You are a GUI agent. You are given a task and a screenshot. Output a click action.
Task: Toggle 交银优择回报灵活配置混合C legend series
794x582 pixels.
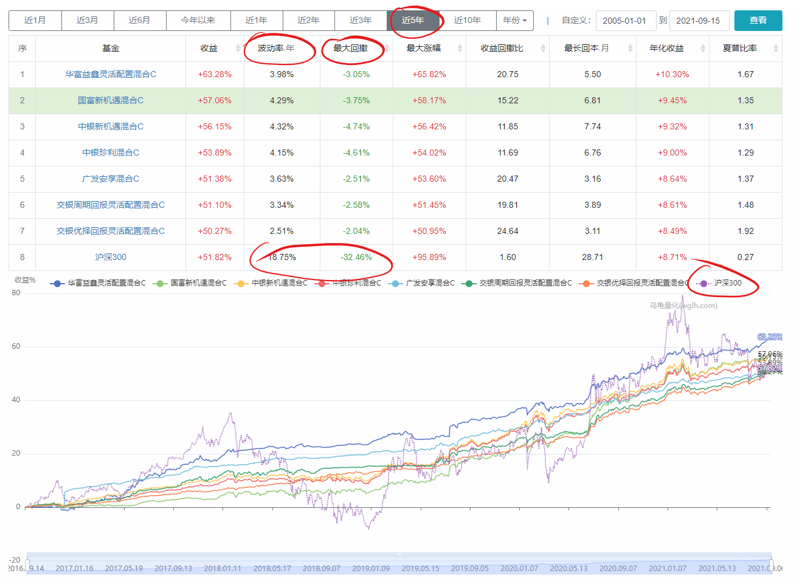[633, 283]
